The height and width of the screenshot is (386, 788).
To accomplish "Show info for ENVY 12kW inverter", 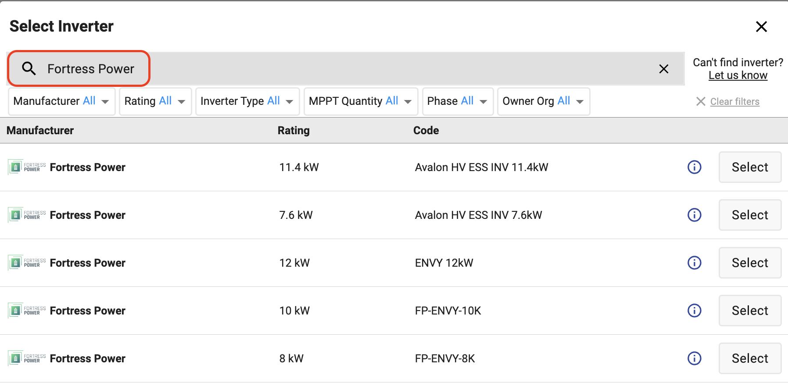I will coord(694,263).
